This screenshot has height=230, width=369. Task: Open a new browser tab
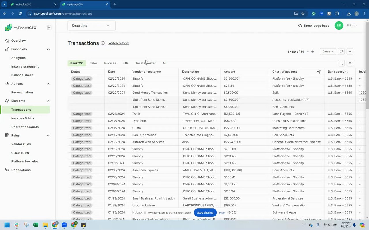pyautogui.click(x=114, y=4)
